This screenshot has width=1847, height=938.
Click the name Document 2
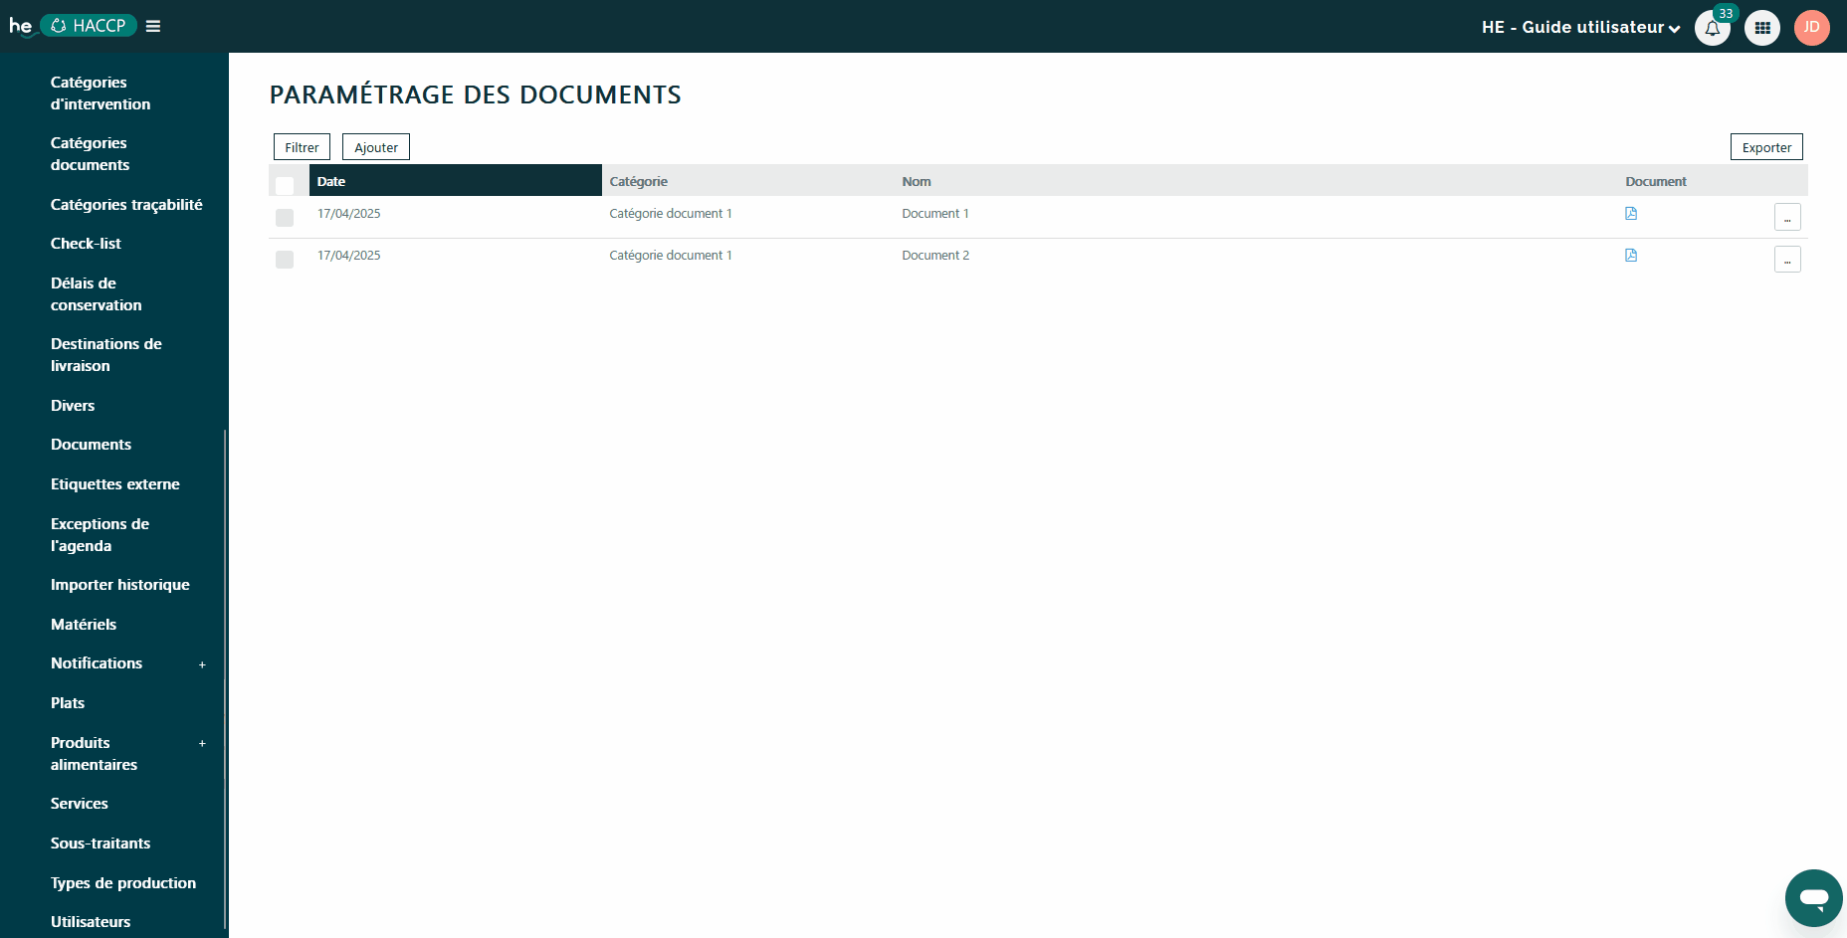pos(935,256)
